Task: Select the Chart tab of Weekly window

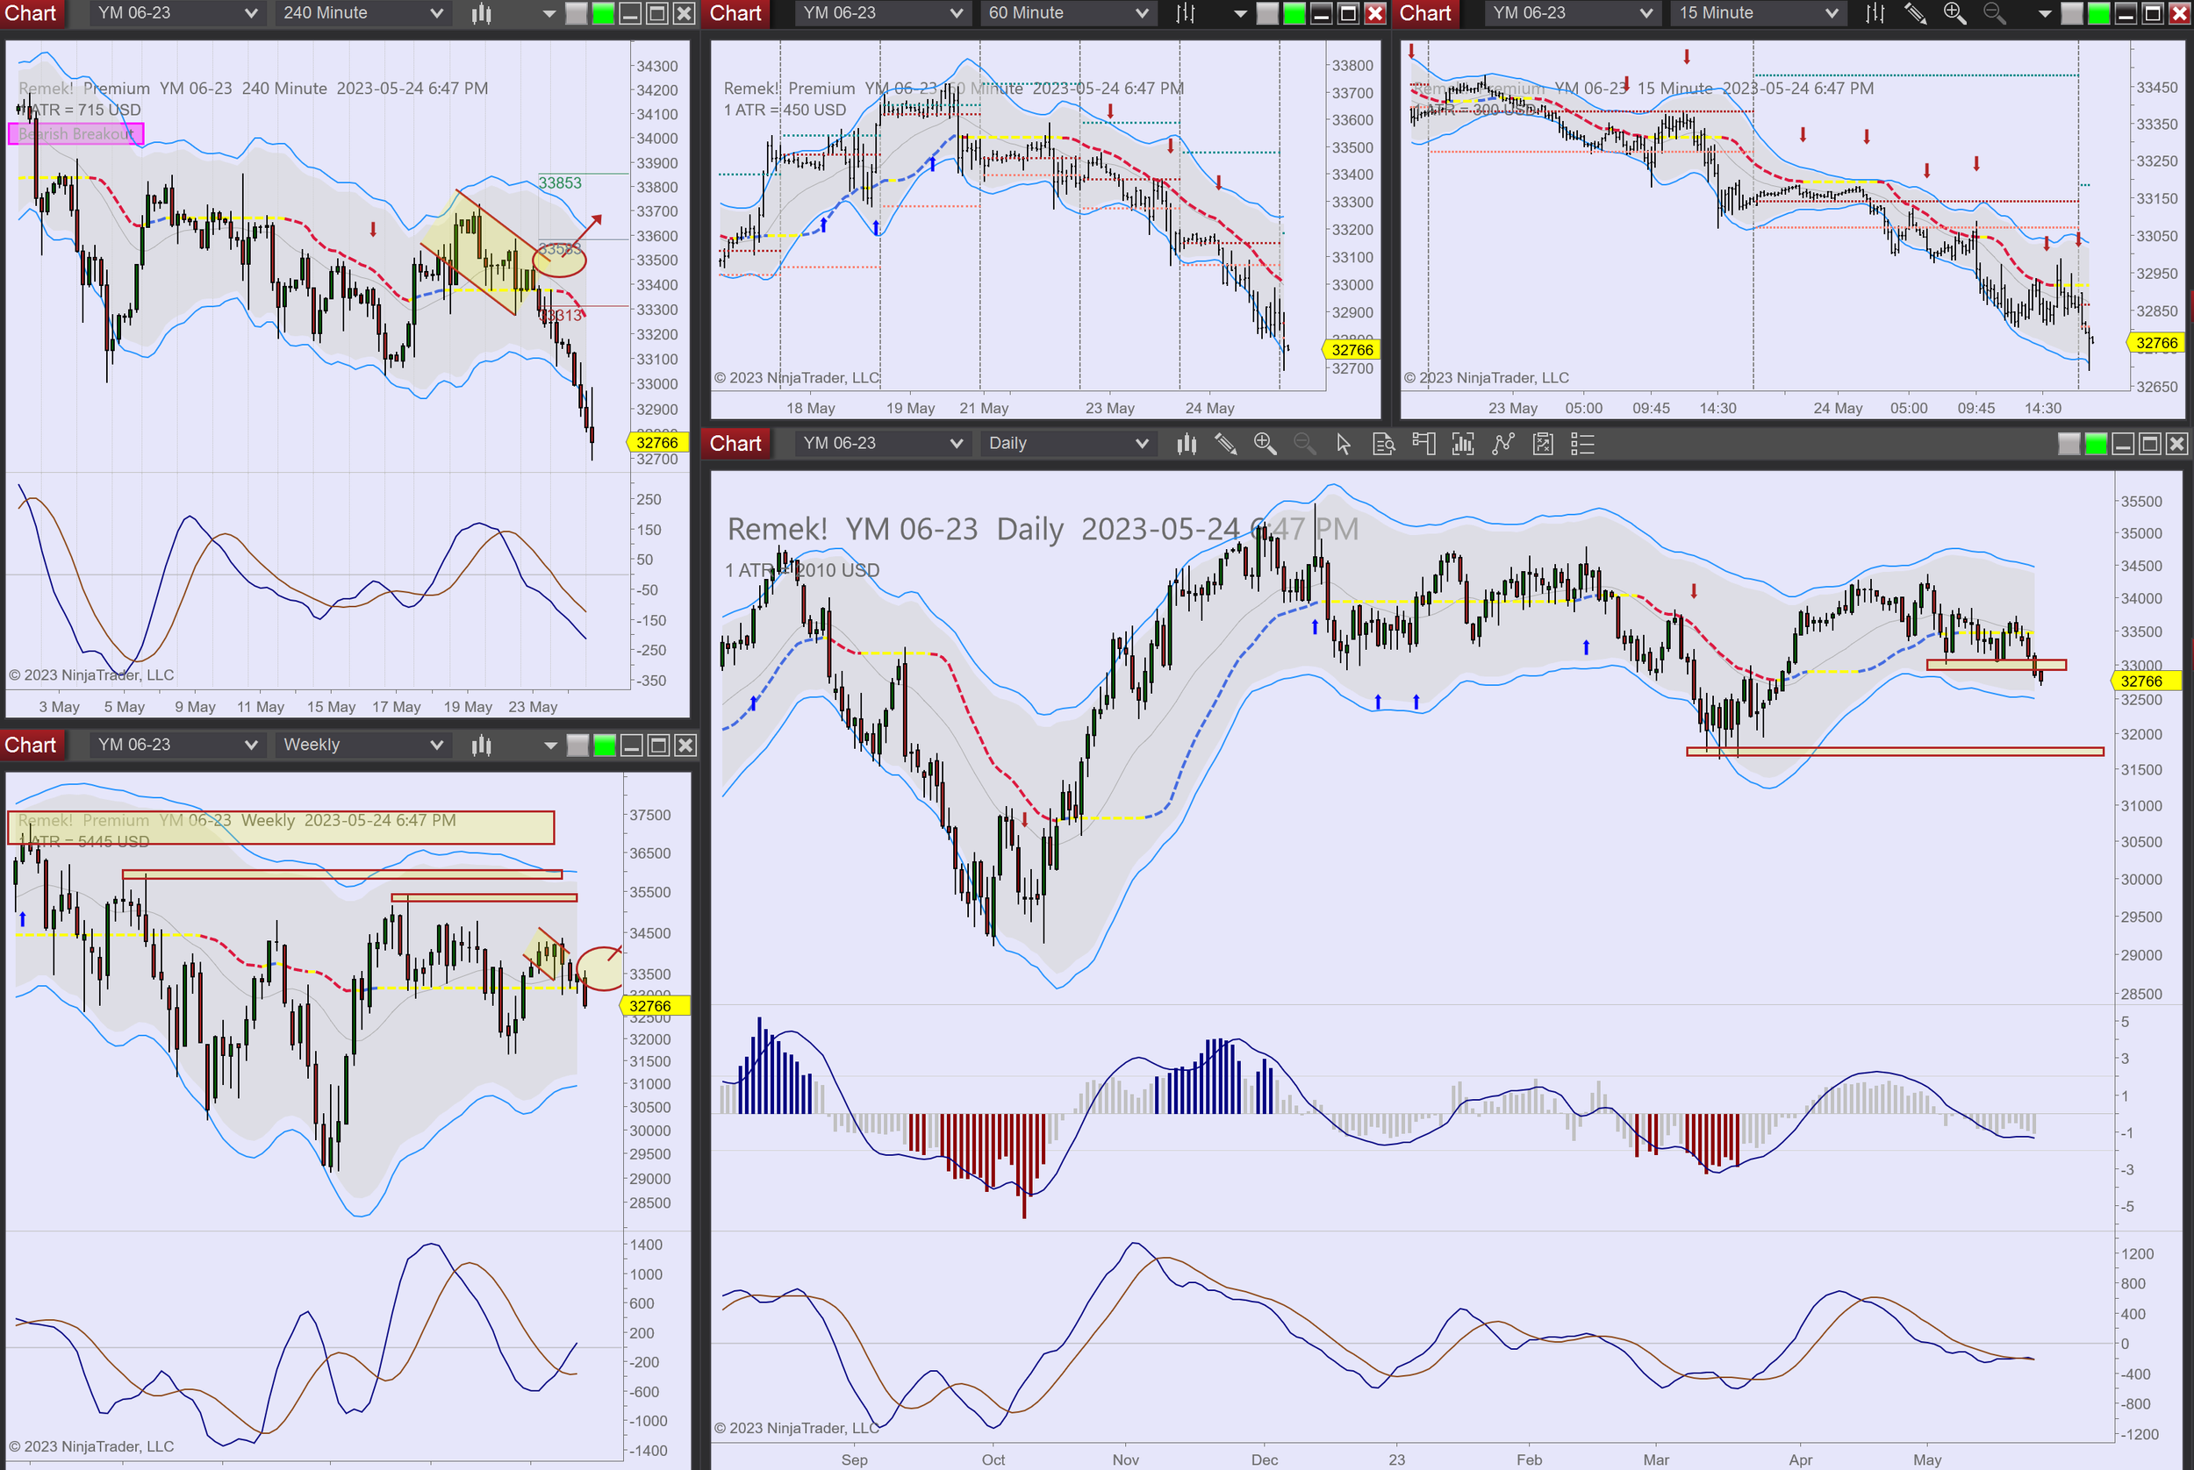Action: click(x=31, y=745)
